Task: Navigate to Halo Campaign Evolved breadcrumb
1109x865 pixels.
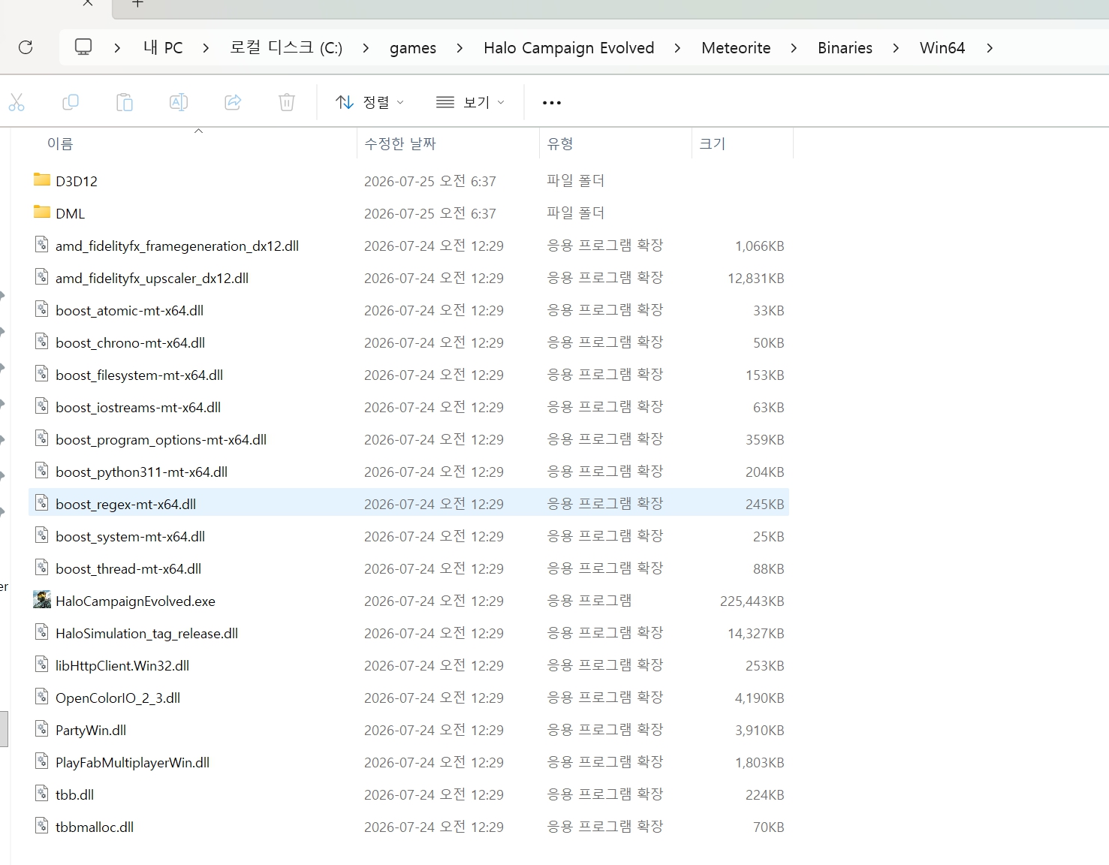Action: [569, 48]
